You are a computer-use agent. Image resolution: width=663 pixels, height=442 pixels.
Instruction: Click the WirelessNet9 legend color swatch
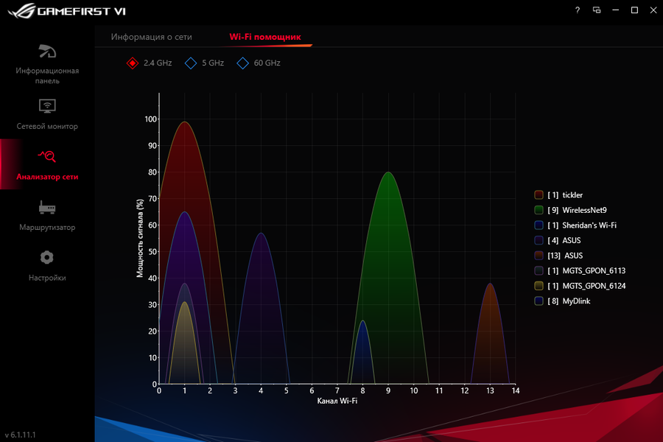click(x=539, y=210)
